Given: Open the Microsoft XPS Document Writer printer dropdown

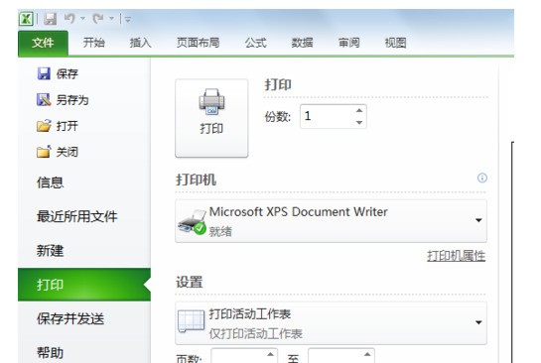Looking at the screenshot, I should (x=331, y=221).
